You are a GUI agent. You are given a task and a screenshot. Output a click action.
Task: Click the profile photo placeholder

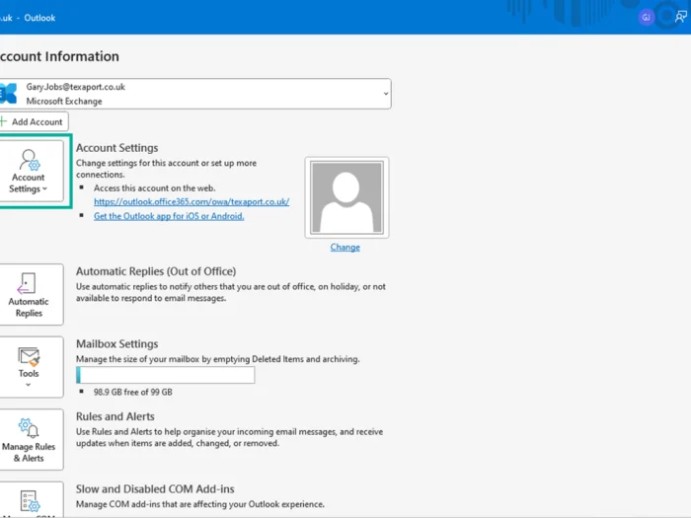click(x=346, y=197)
